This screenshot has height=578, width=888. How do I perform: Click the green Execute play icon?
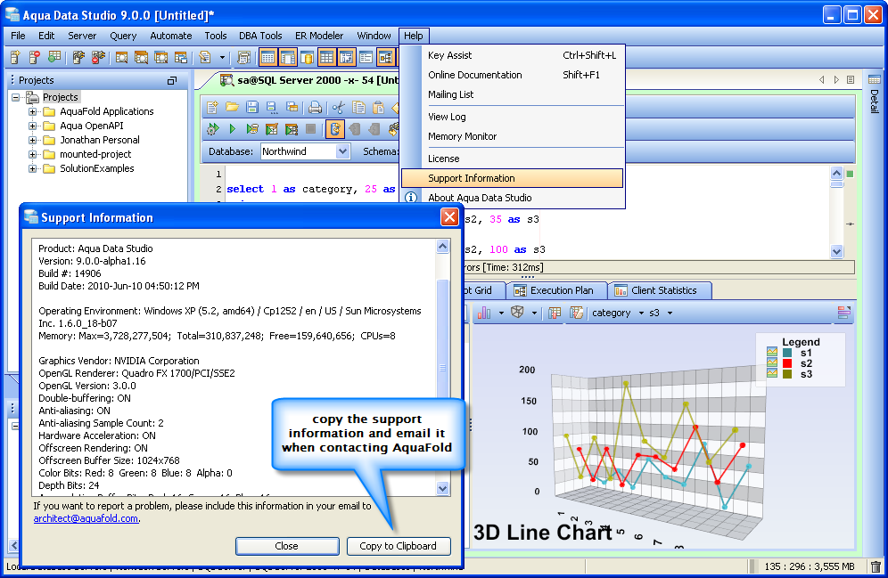pyautogui.click(x=232, y=129)
